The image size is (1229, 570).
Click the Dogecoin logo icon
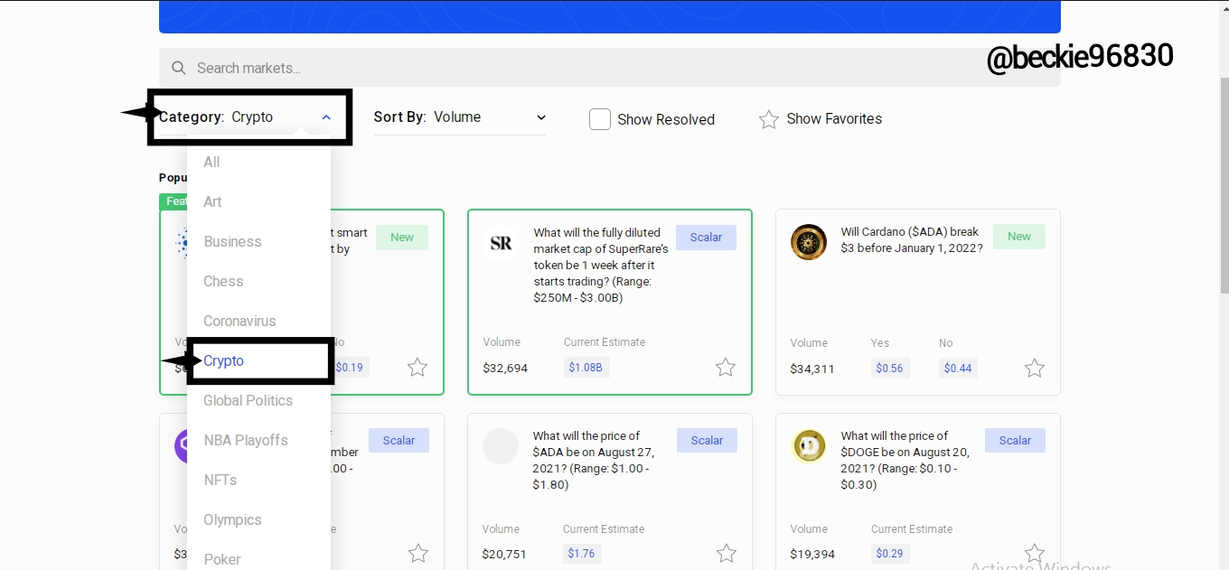[809, 446]
